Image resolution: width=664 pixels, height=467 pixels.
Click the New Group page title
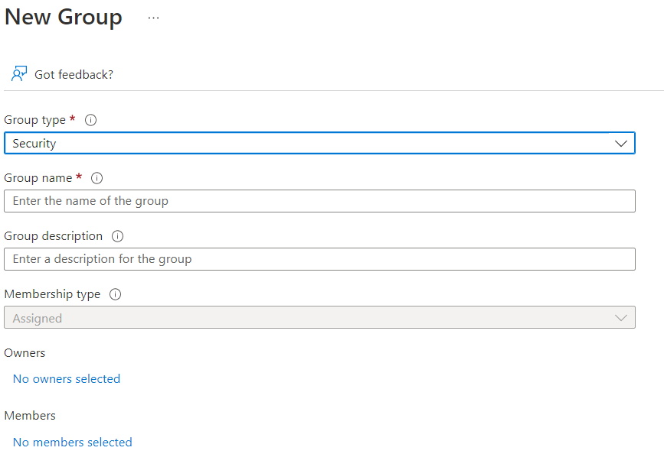pyautogui.click(x=64, y=18)
